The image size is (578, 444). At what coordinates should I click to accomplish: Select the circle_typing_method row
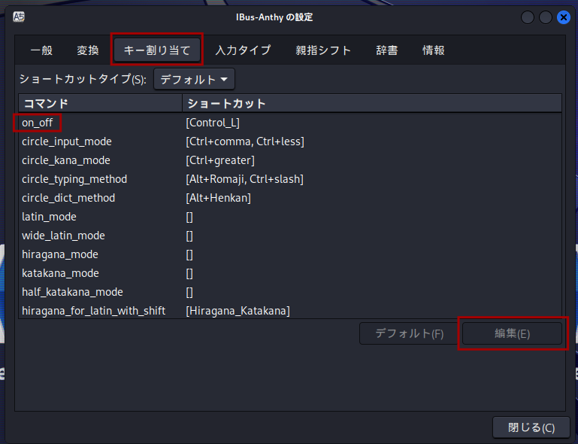[x=290, y=179]
